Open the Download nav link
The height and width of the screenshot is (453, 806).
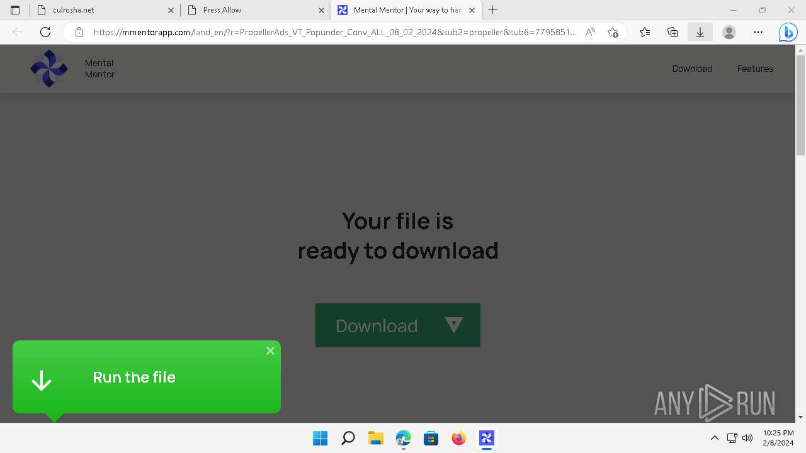click(x=692, y=69)
